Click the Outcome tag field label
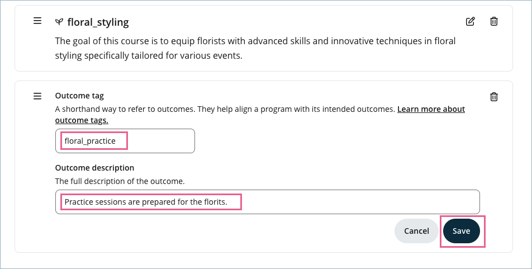The height and width of the screenshot is (269, 532). pos(79,96)
